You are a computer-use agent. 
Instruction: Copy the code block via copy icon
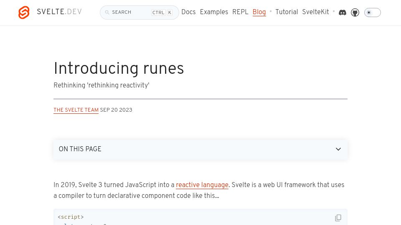click(338, 217)
